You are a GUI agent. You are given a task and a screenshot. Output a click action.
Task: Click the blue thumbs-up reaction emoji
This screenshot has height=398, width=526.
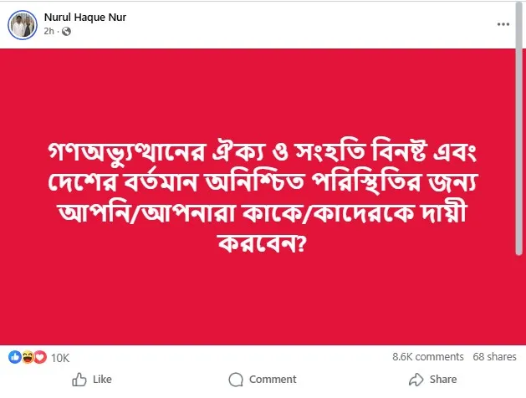tap(15, 357)
